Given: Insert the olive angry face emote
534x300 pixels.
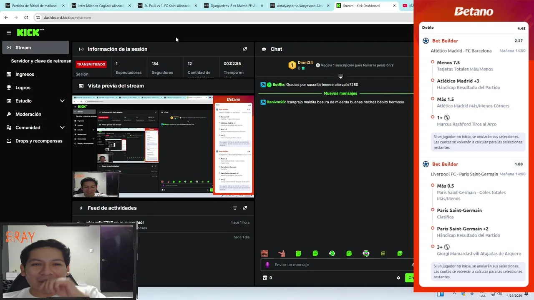Looking at the screenshot, I should [383, 253].
